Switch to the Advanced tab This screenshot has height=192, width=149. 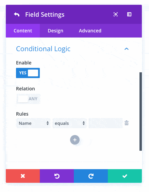(90, 31)
